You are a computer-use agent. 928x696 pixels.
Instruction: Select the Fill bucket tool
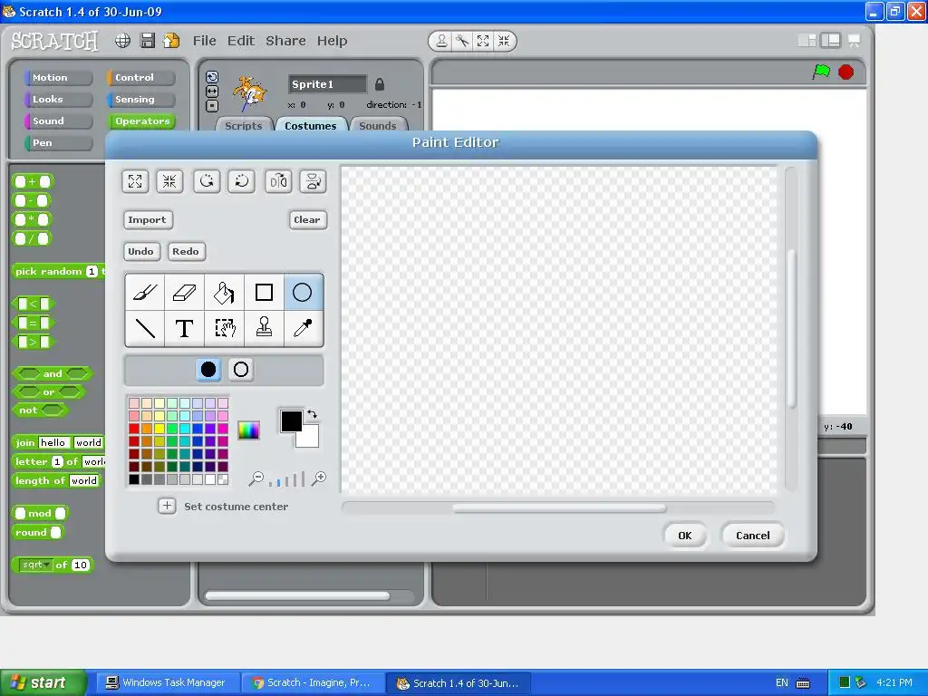click(x=225, y=293)
